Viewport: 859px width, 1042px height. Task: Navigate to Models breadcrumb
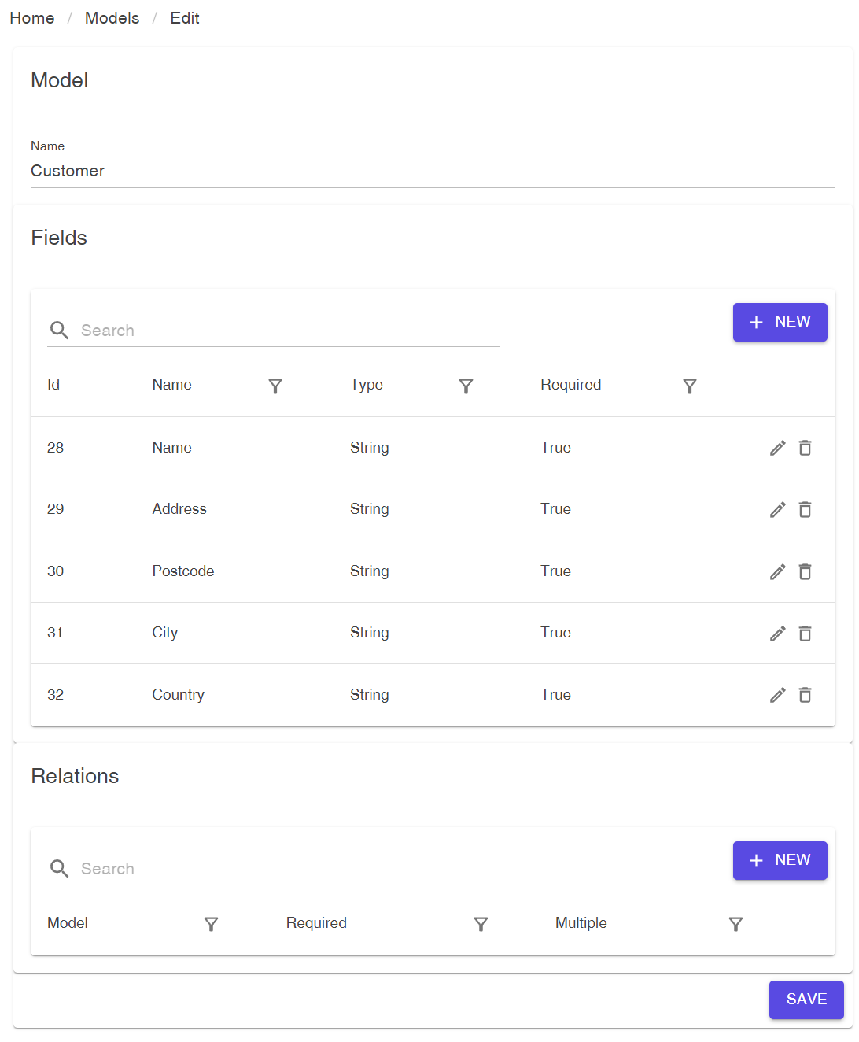point(112,18)
